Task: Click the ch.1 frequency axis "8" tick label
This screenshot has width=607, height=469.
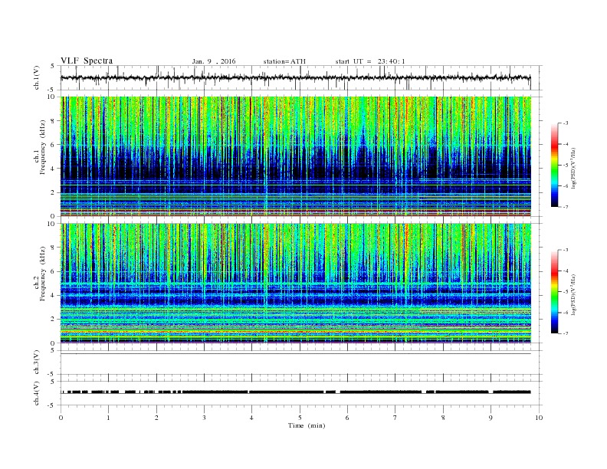Action: click(53, 121)
